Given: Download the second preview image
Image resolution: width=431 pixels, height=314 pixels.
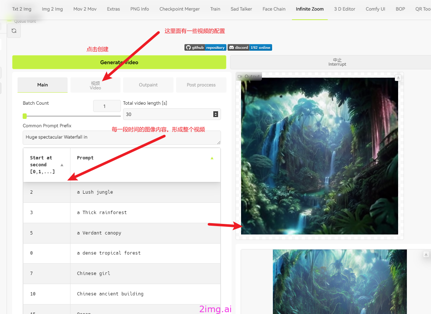Looking at the screenshot, I should tap(426, 255).
